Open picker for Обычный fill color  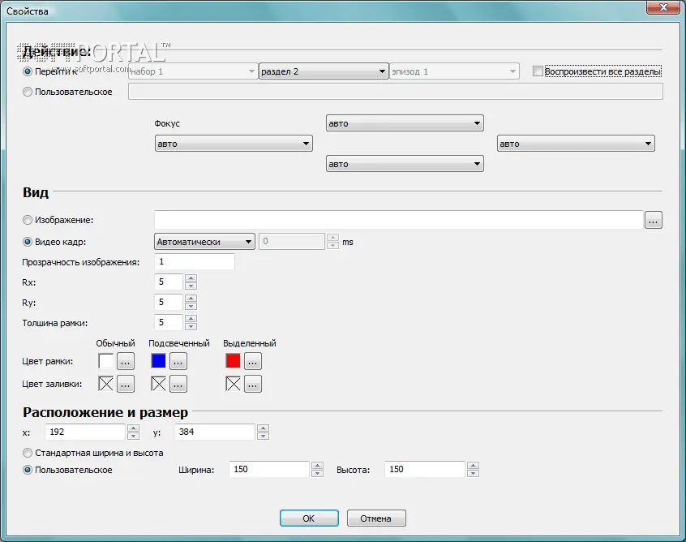(x=125, y=384)
